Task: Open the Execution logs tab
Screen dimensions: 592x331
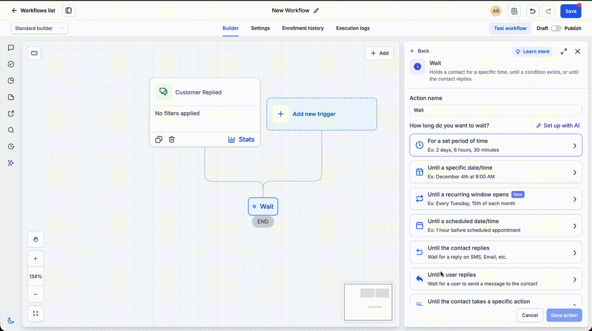Action: point(353,28)
